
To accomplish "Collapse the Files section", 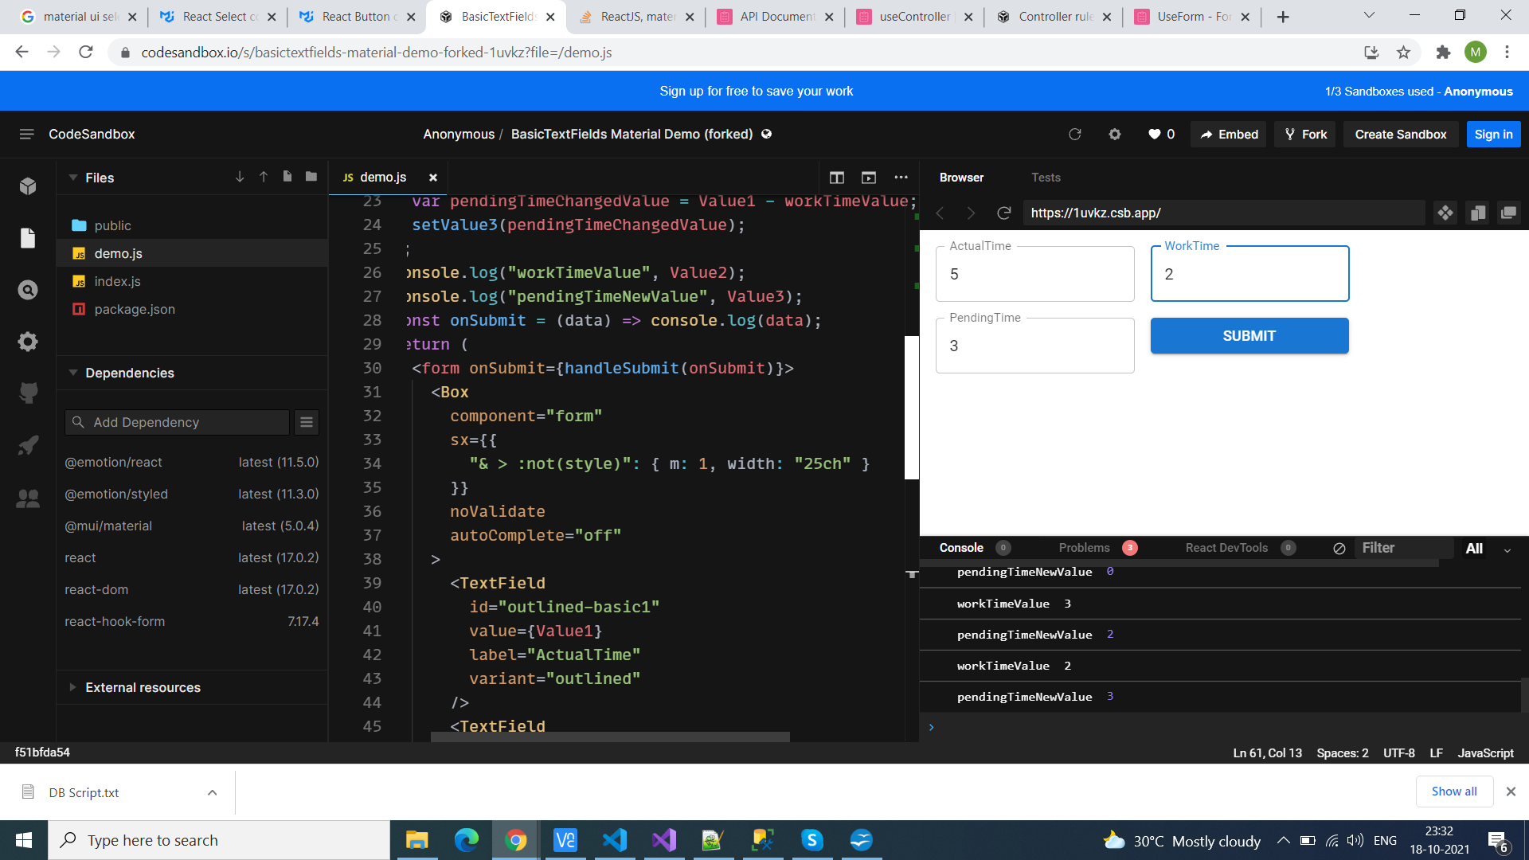I will (73, 178).
